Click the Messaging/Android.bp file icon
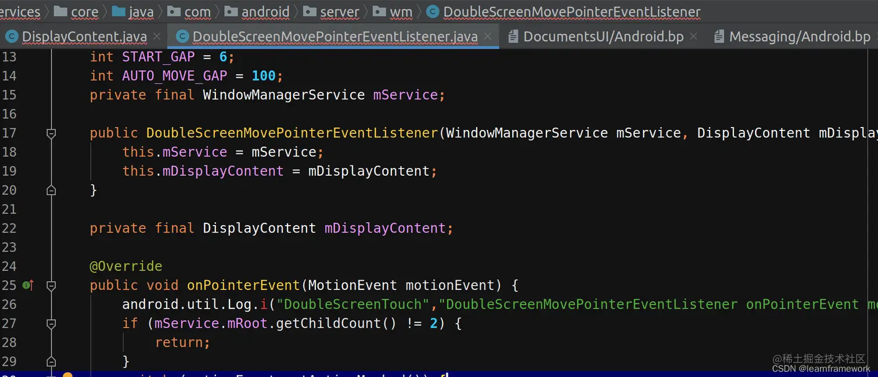The width and height of the screenshot is (878, 377). (x=719, y=37)
